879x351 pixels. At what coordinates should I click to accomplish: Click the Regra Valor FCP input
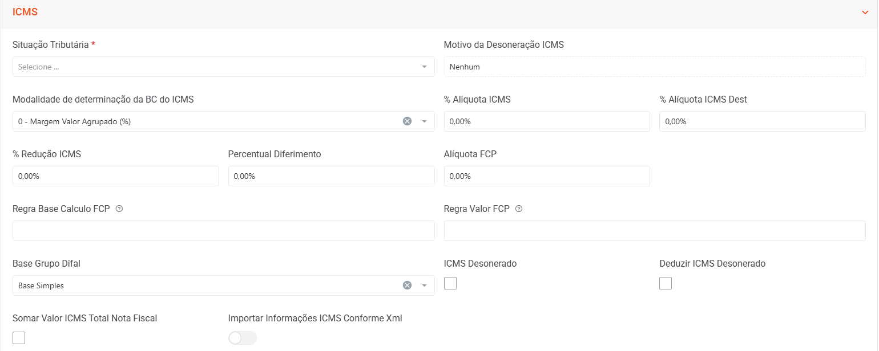tap(655, 231)
